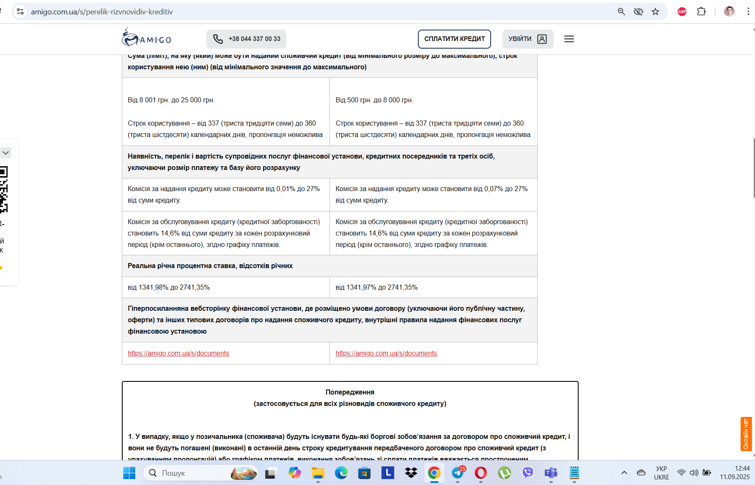Select the rate 'від 1341,98% до 2741,35%'

click(169, 288)
